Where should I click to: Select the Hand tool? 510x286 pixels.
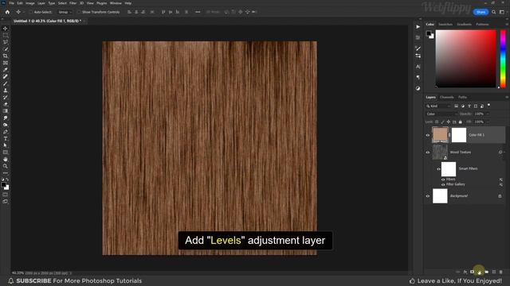[6, 159]
